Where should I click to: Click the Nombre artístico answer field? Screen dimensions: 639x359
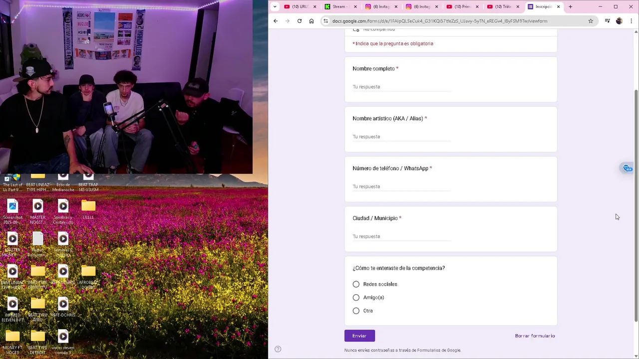tap(401, 137)
